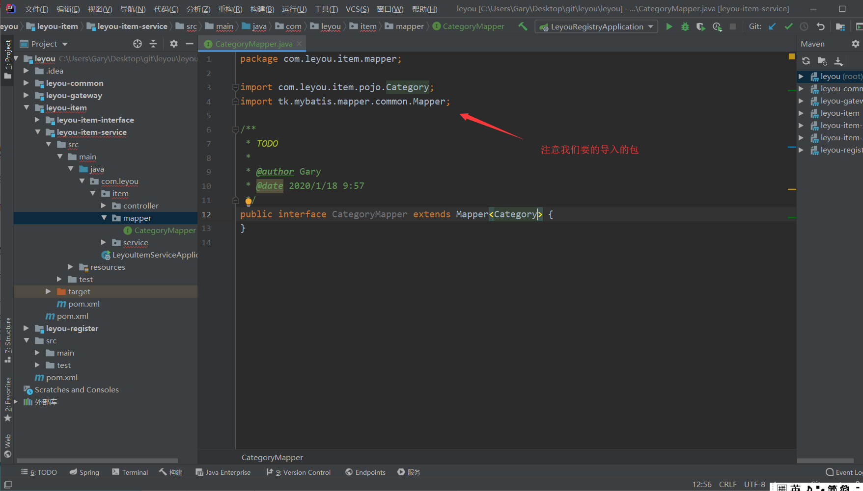Click the intention light bulb in editor

249,201
